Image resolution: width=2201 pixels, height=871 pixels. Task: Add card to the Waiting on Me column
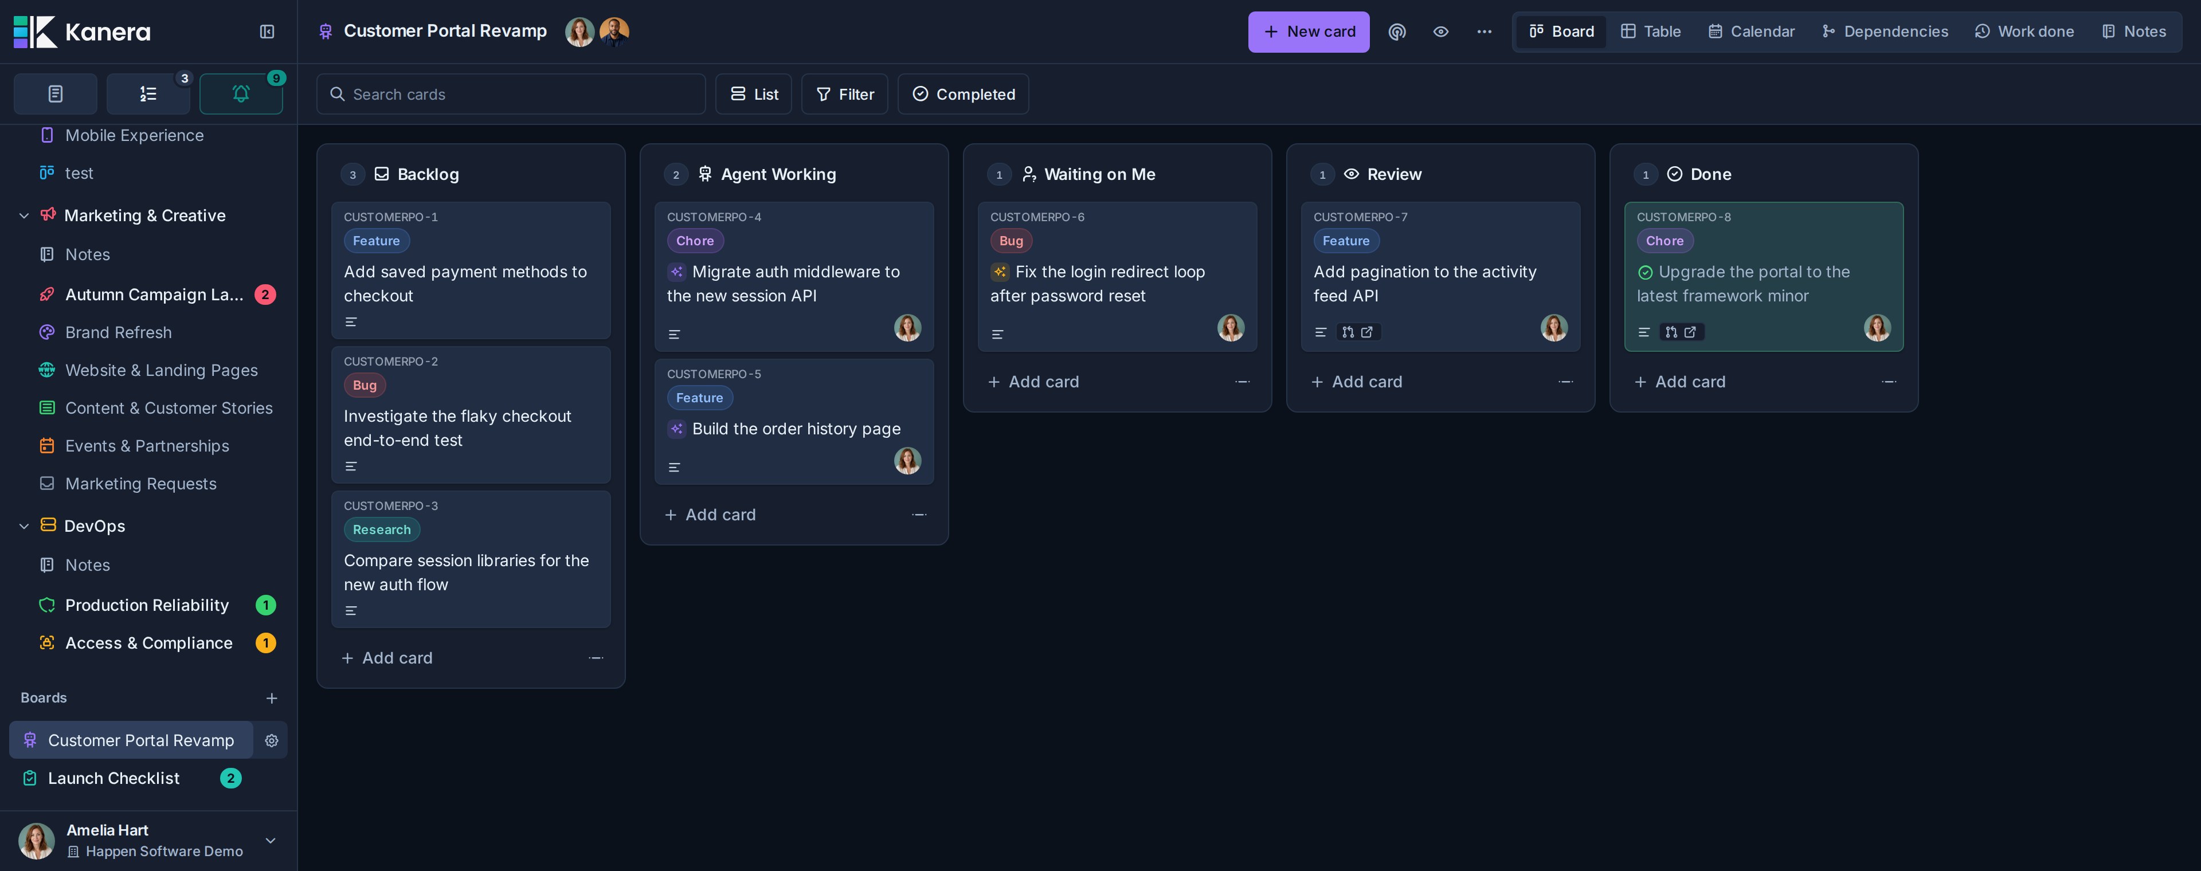point(1034,382)
